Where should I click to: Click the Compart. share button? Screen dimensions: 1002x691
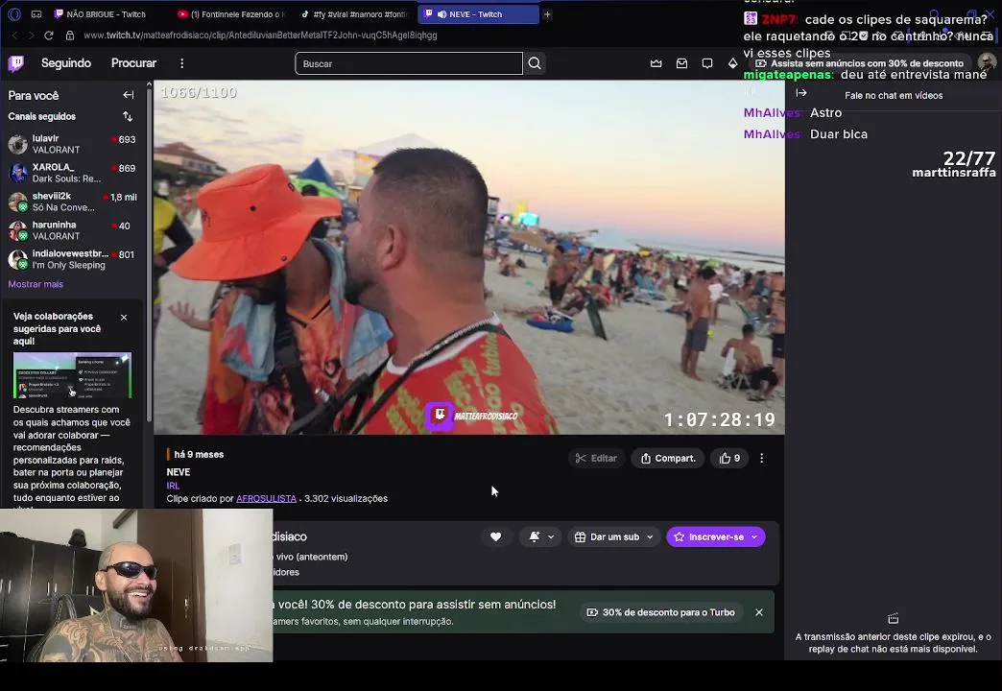tap(668, 459)
